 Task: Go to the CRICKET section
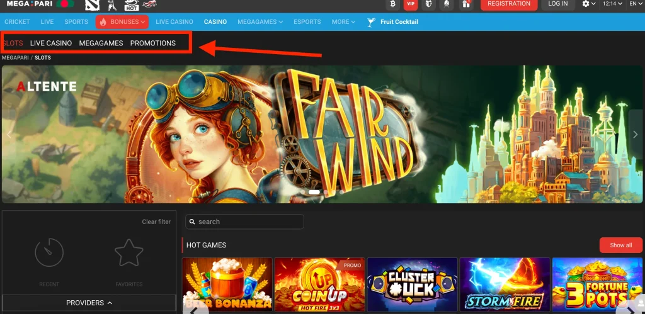[x=17, y=22]
